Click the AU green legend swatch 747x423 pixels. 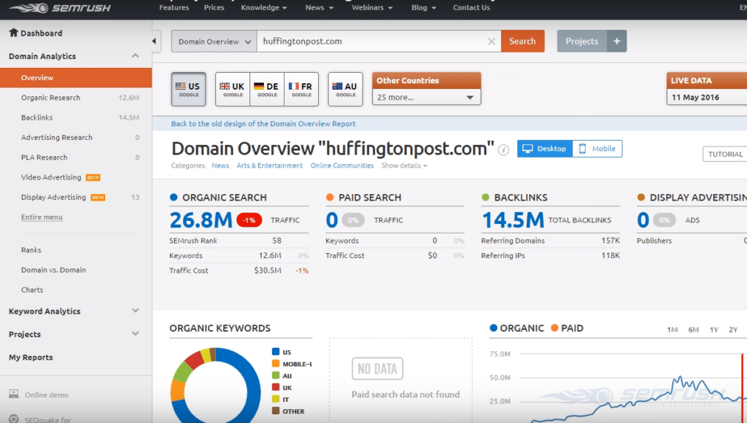275,376
